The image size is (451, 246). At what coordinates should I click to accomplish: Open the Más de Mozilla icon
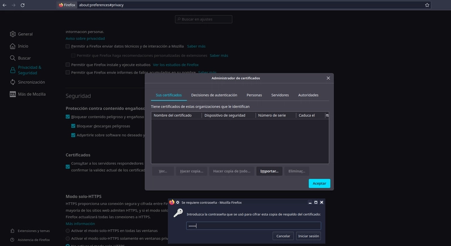[x=12, y=95]
